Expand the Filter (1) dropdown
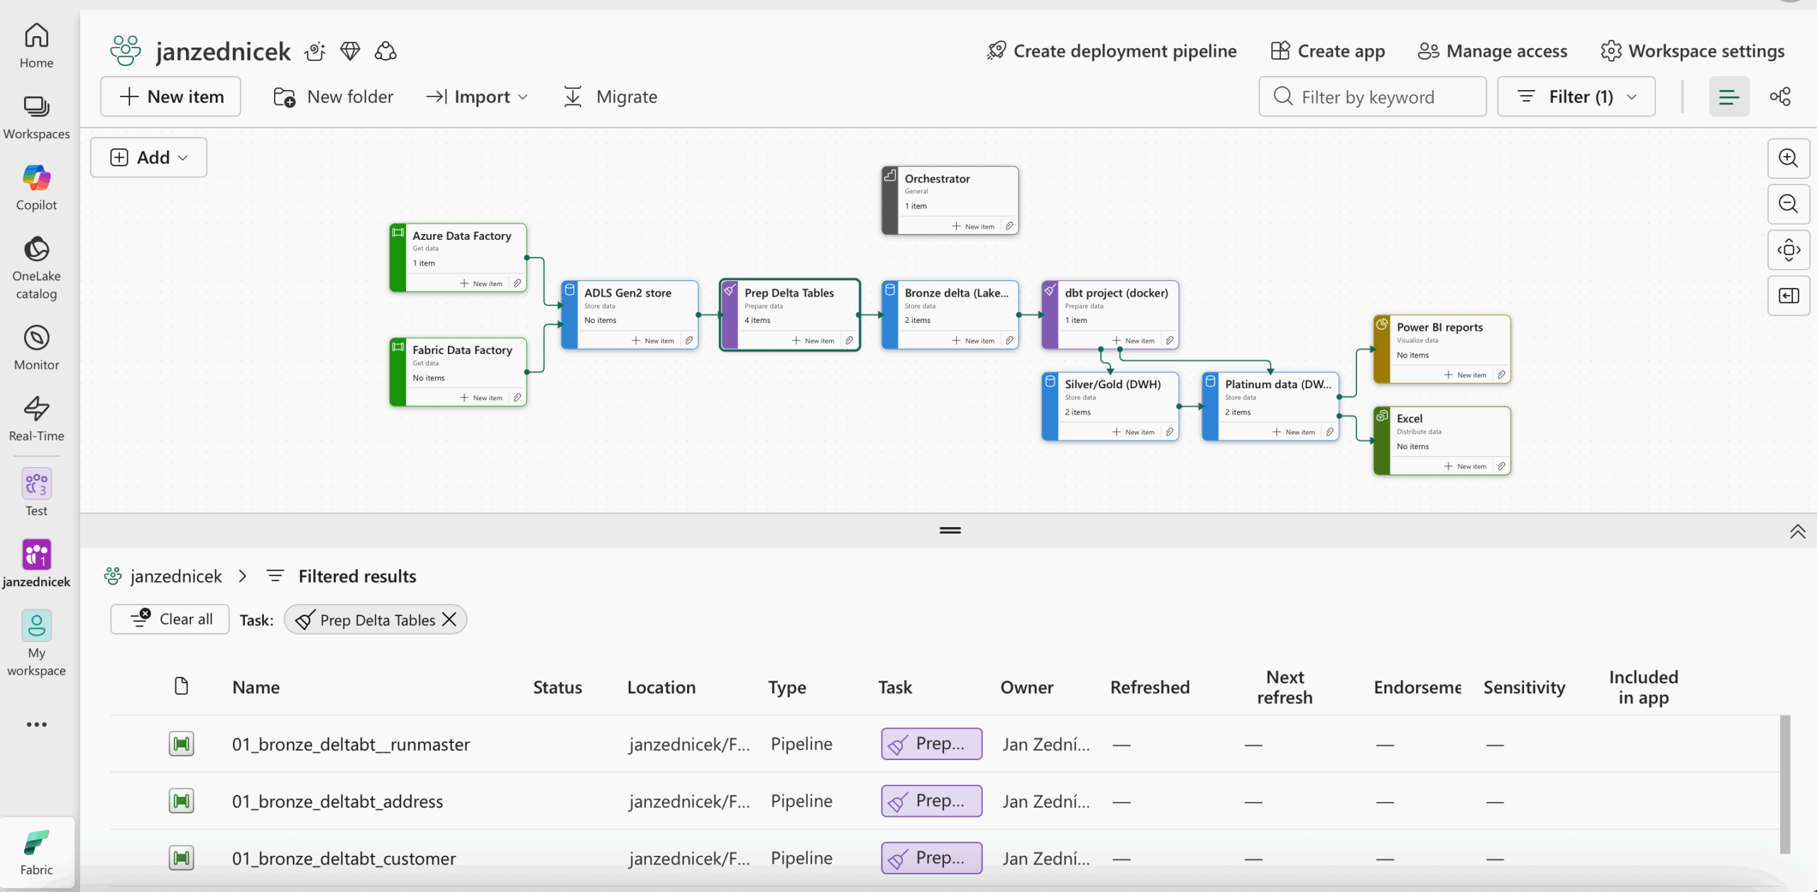The height and width of the screenshot is (892, 1817). pyautogui.click(x=1576, y=97)
